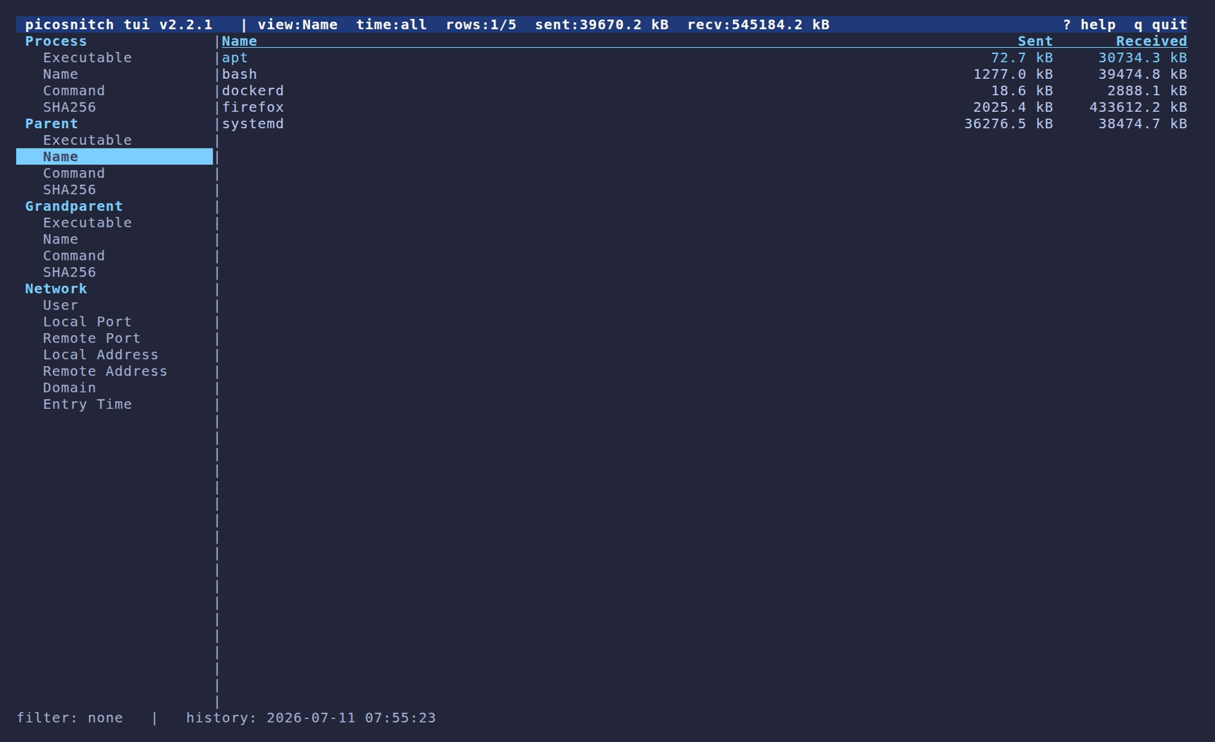Screen dimensions: 1215x742
Task: Select the User network view
Action: tap(60, 306)
